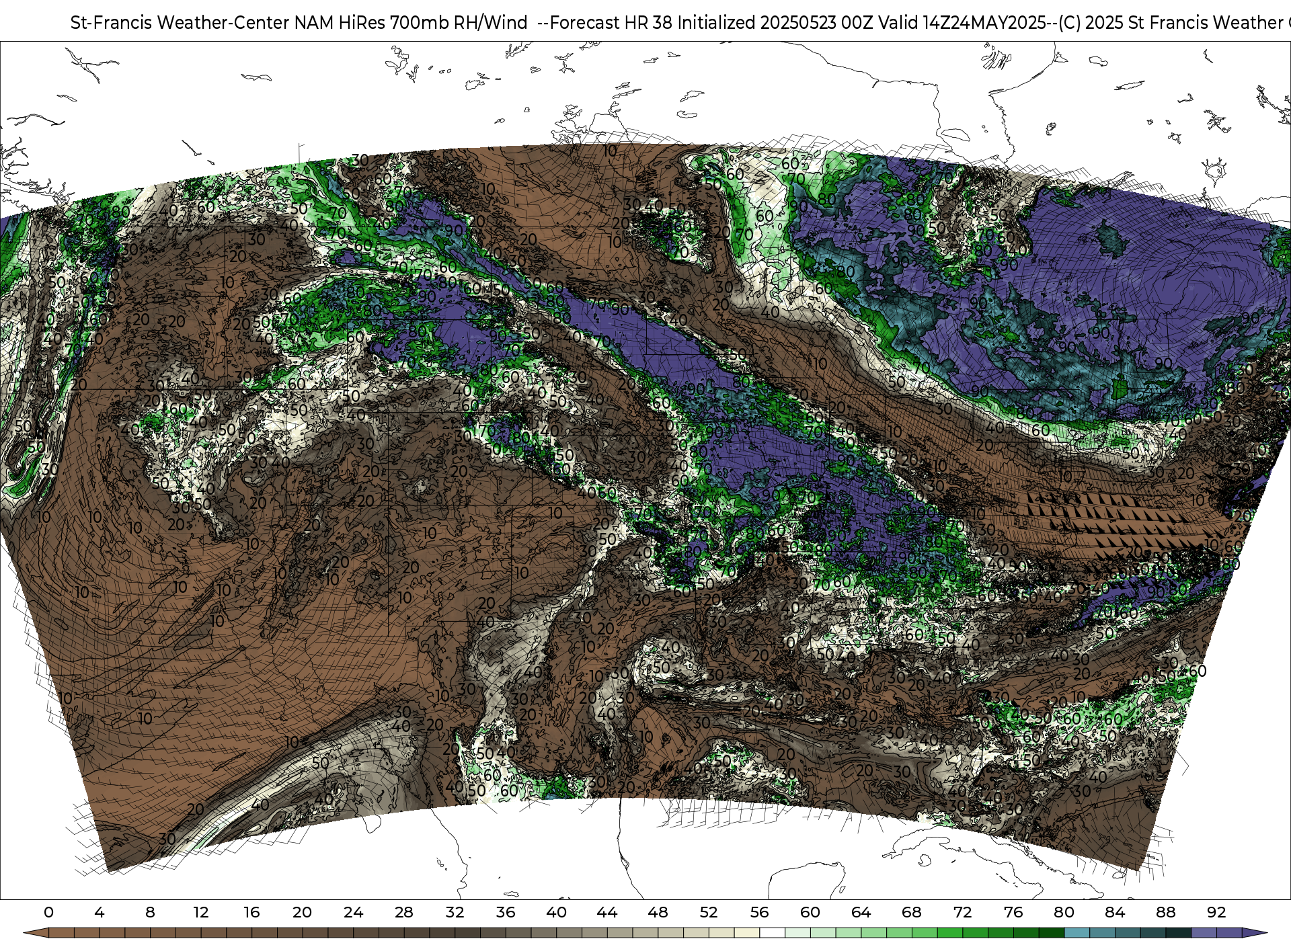Click the colorbar label "84"
This screenshot has width=1291, height=941.
tap(1115, 912)
